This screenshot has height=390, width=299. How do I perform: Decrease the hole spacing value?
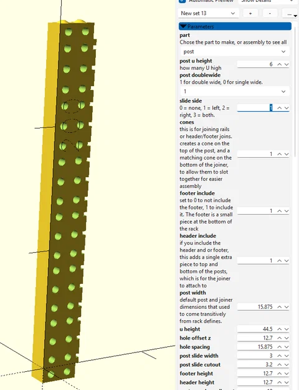(287, 346)
